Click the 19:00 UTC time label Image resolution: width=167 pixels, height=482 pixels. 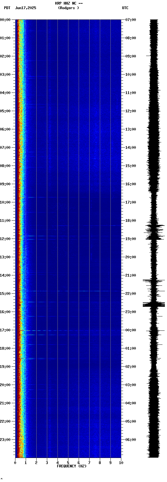coord(131,239)
